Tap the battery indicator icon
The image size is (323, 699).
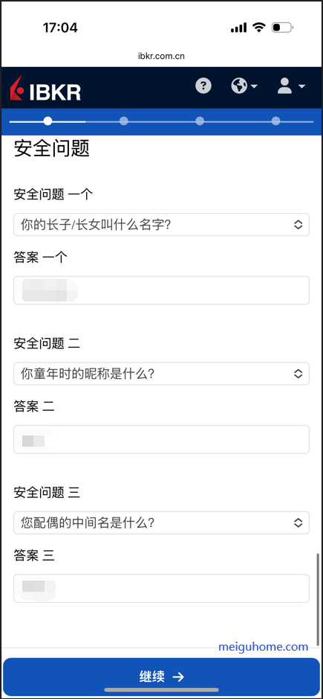click(x=282, y=28)
